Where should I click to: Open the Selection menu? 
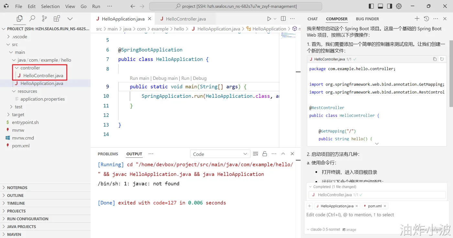[x=50, y=6]
